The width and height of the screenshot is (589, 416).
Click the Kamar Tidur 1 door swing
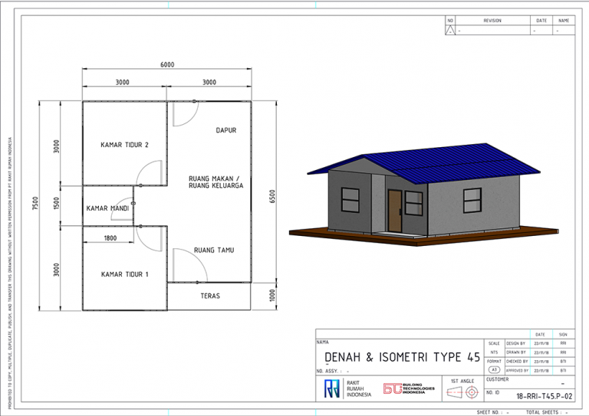tap(150, 237)
